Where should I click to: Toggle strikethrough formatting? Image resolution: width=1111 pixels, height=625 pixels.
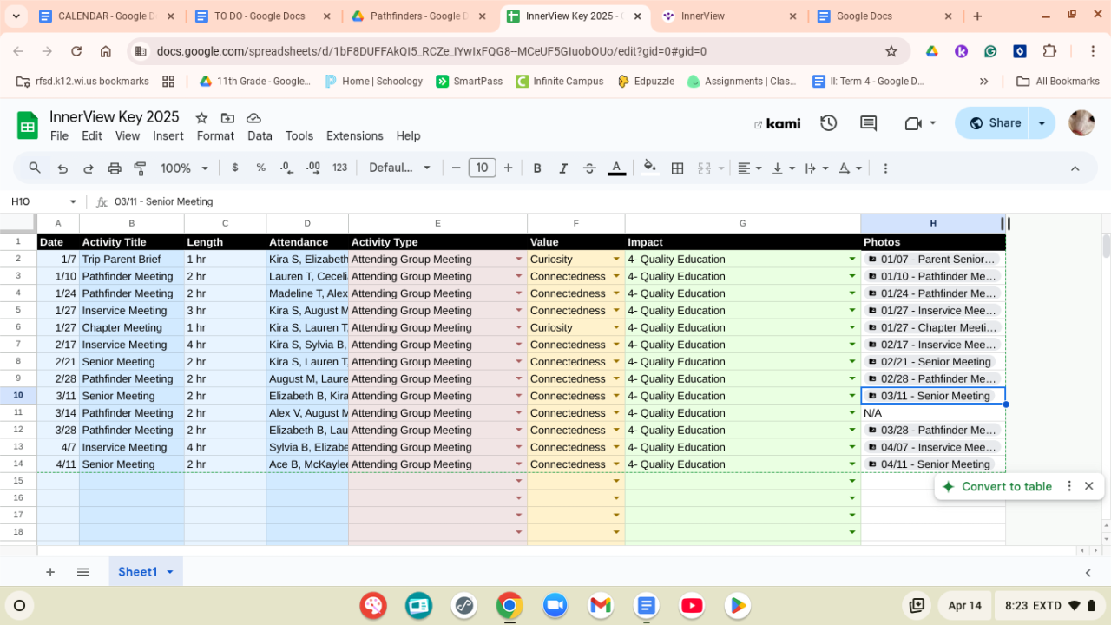(589, 168)
